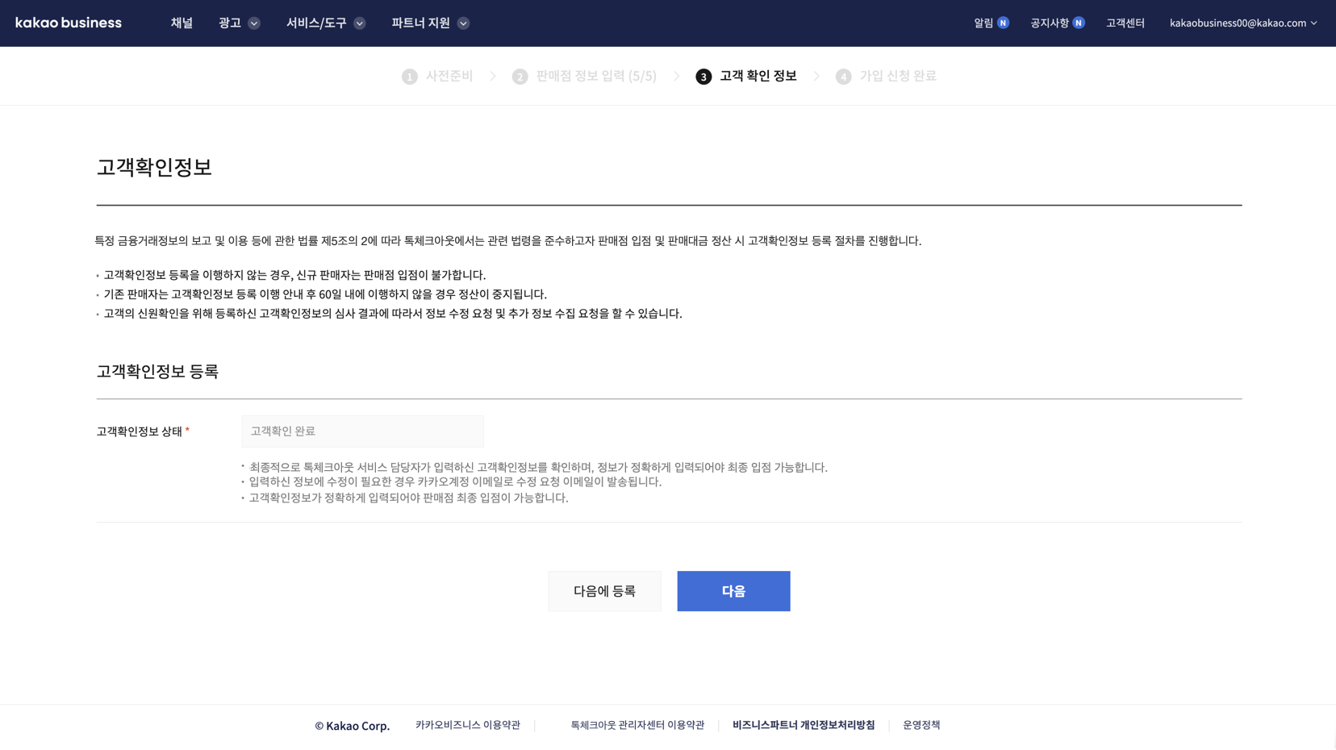Expand the 광고 dropdown chevron

pyautogui.click(x=254, y=23)
